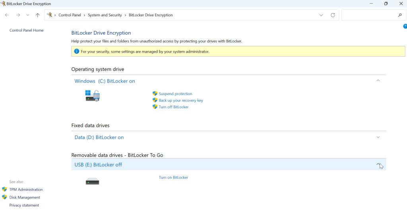Click Turn off BitLocker link
Viewport: 407px width, 214px height.
(173, 107)
